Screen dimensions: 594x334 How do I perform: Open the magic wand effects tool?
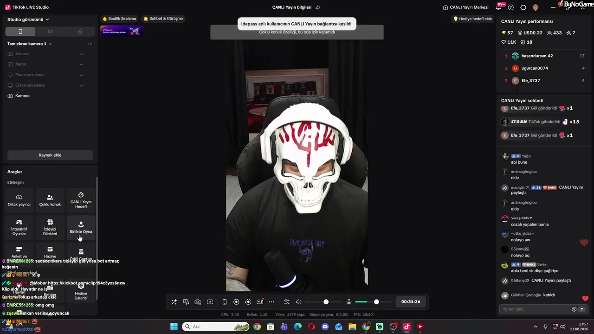click(174, 302)
